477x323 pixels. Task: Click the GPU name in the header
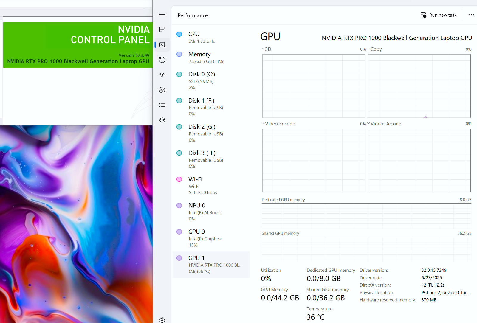(x=397, y=38)
